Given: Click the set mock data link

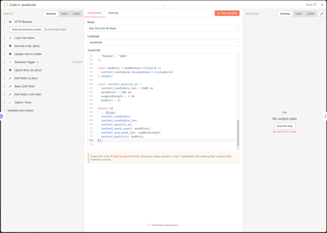Looking at the screenshot, I should [287, 132].
